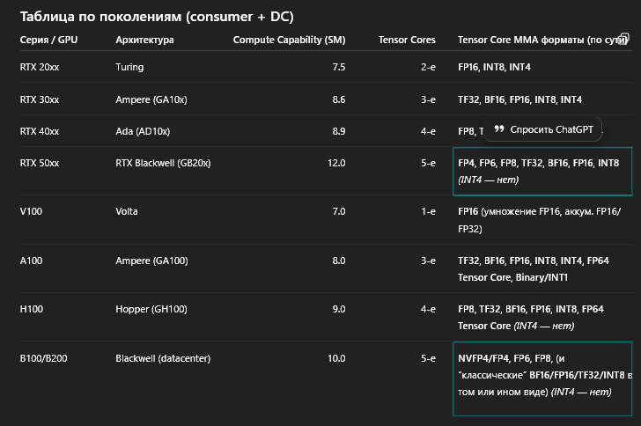
Task: Click the Архитектура column header
Action: [x=144, y=40]
